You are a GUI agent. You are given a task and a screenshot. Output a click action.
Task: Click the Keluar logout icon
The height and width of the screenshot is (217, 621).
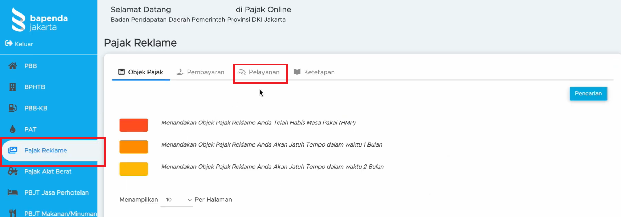[x=9, y=44]
